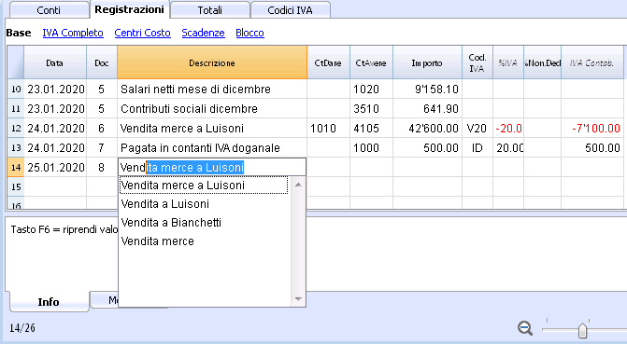Screen dimensions: 627x344
Task: Open the IVA Completo view
Action: (73, 33)
